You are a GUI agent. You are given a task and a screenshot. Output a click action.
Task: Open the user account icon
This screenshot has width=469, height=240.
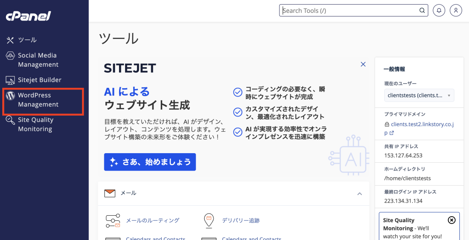coord(456,11)
